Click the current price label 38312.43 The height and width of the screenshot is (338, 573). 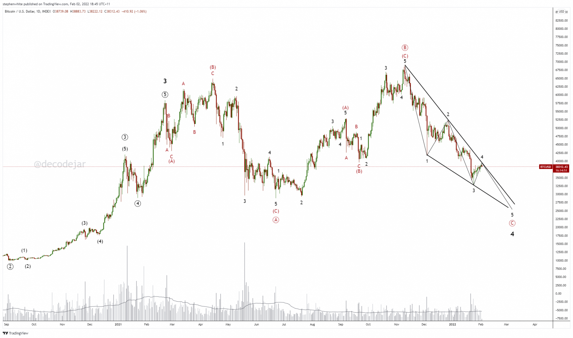(561, 167)
